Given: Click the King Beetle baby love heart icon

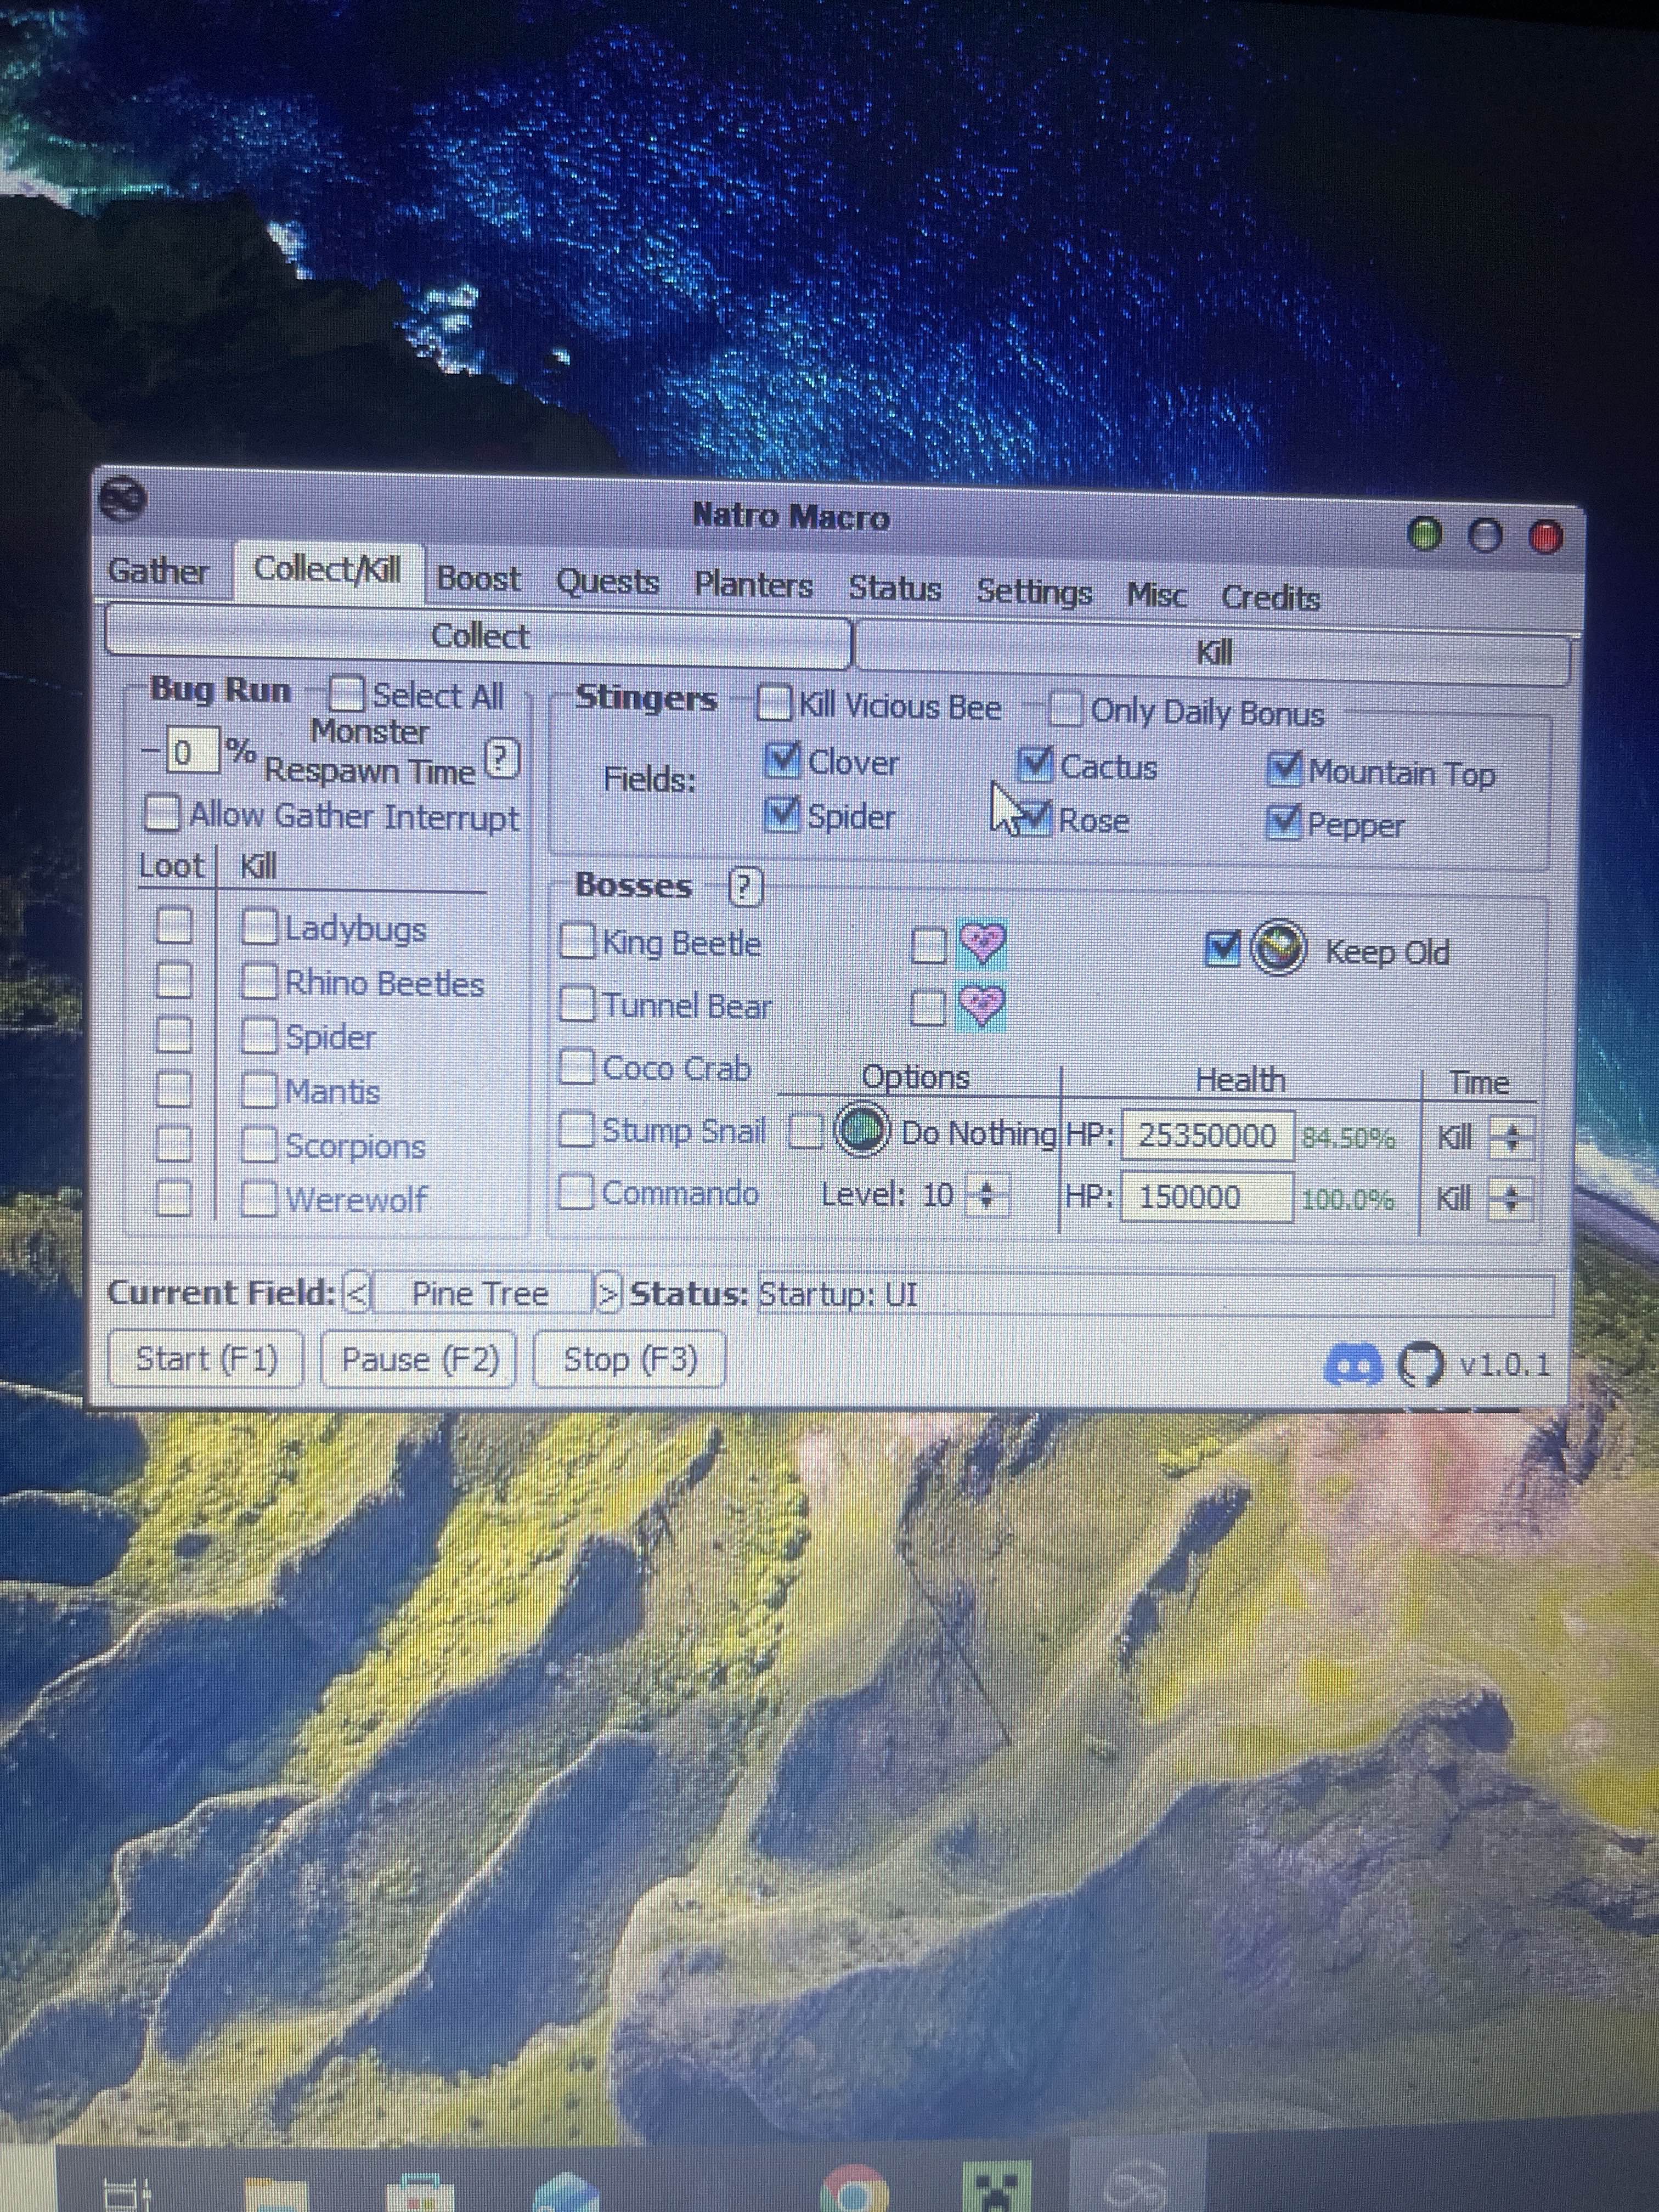Looking at the screenshot, I should pyautogui.click(x=982, y=943).
